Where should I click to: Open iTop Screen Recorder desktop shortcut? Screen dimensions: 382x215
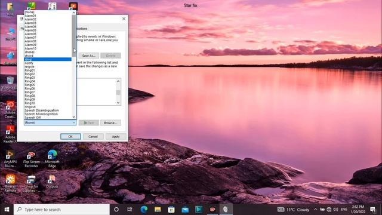click(31, 159)
